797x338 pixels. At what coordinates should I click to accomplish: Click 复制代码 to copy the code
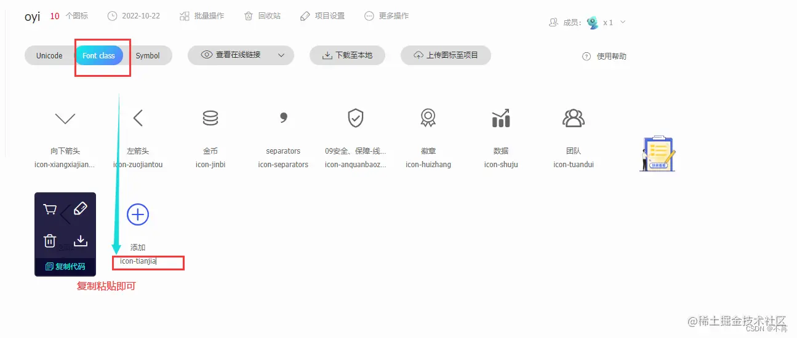(65, 267)
